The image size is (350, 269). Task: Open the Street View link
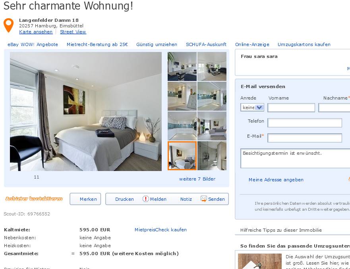pyautogui.click(x=73, y=32)
